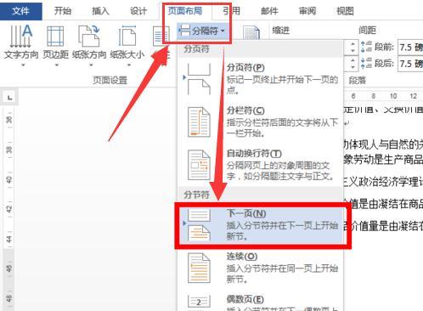Select the 页面布局 ribbon tab
Image resolution: width=423 pixels, height=311 pixels.
185,11
